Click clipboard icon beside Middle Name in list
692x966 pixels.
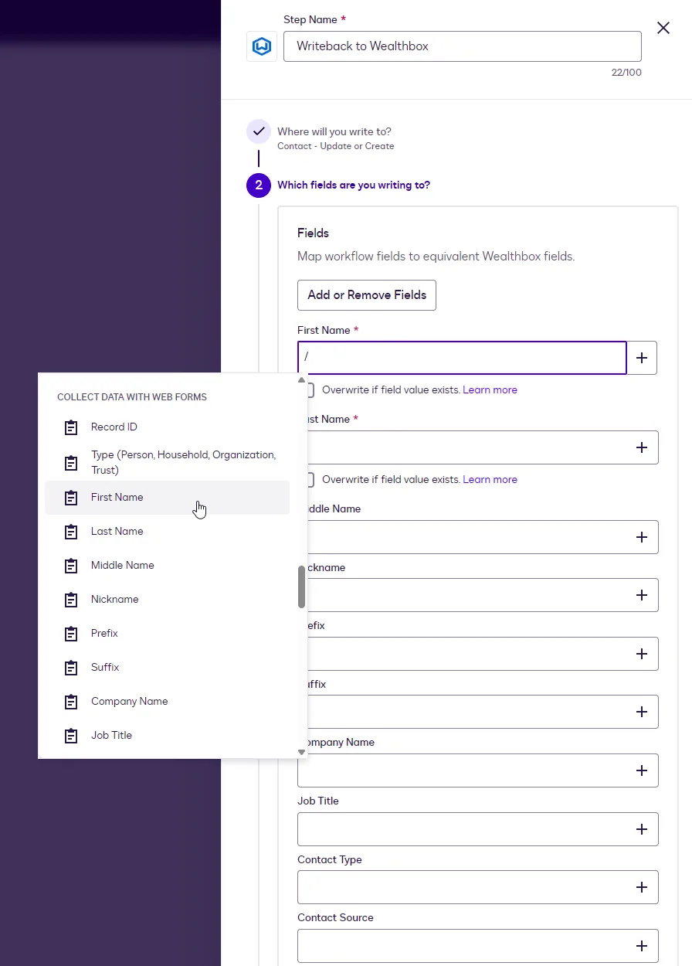tap(71, 566)
